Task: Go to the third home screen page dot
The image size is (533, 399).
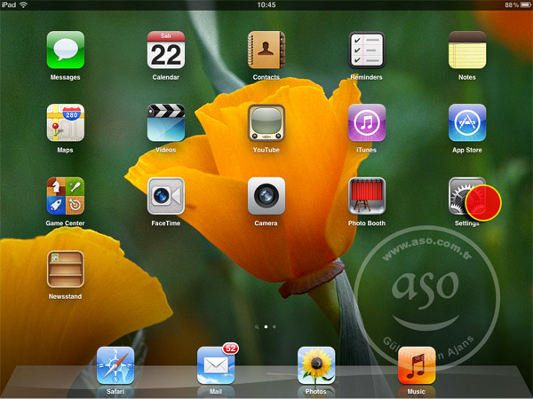Action: point(274,326)
